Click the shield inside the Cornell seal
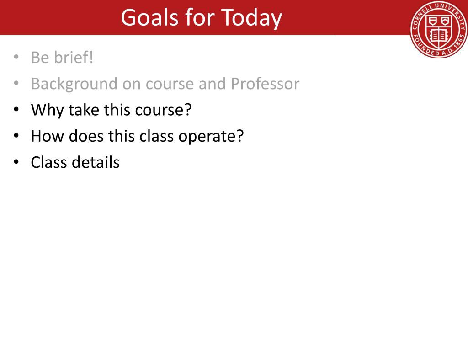The height and width of the screenshot is (351, 468). [438, 32]
